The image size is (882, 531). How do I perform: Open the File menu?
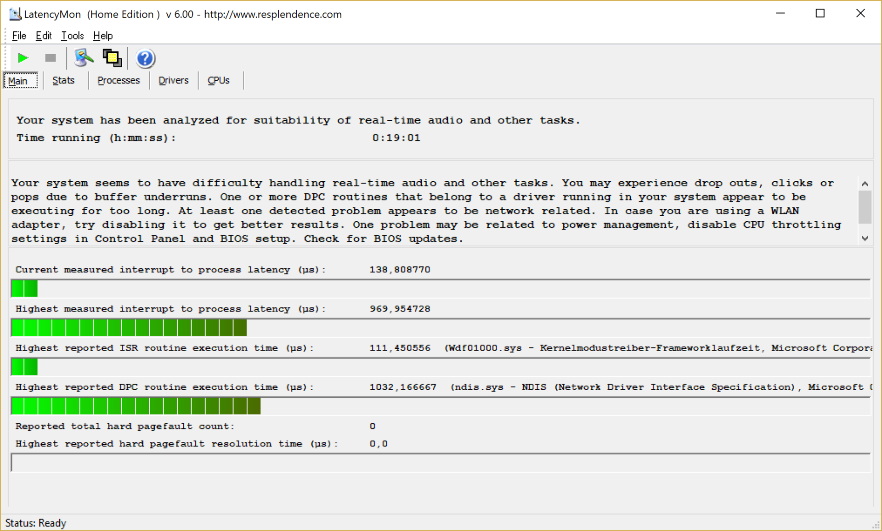[x=19, y=35]
